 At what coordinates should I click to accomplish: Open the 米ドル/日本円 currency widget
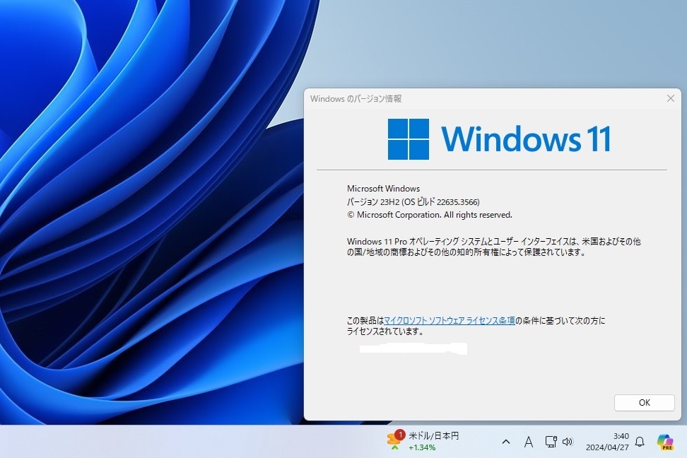(x=423, y=441)
